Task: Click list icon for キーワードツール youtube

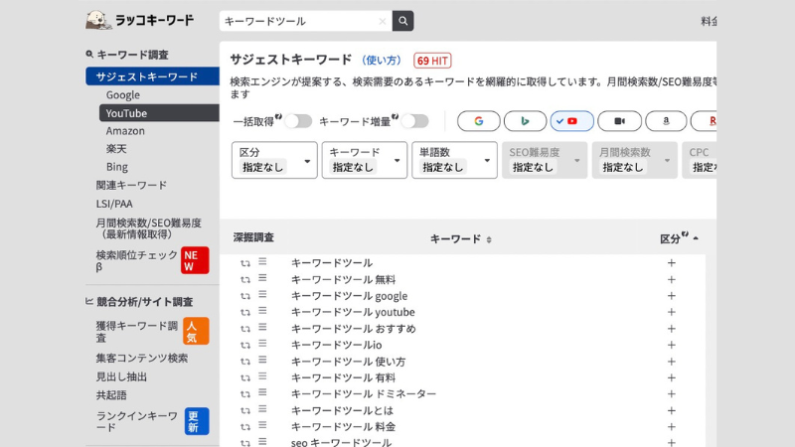Action: pyautogui.click(x=262, y=311)
